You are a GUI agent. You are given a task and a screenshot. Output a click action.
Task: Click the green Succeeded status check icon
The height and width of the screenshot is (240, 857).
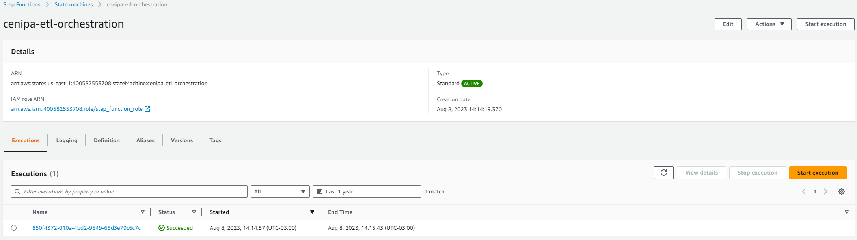[x=161, y=228]
